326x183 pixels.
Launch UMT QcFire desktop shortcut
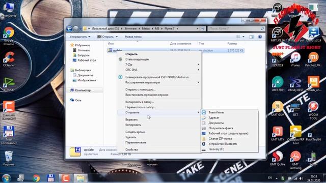(x=278, y=158)
